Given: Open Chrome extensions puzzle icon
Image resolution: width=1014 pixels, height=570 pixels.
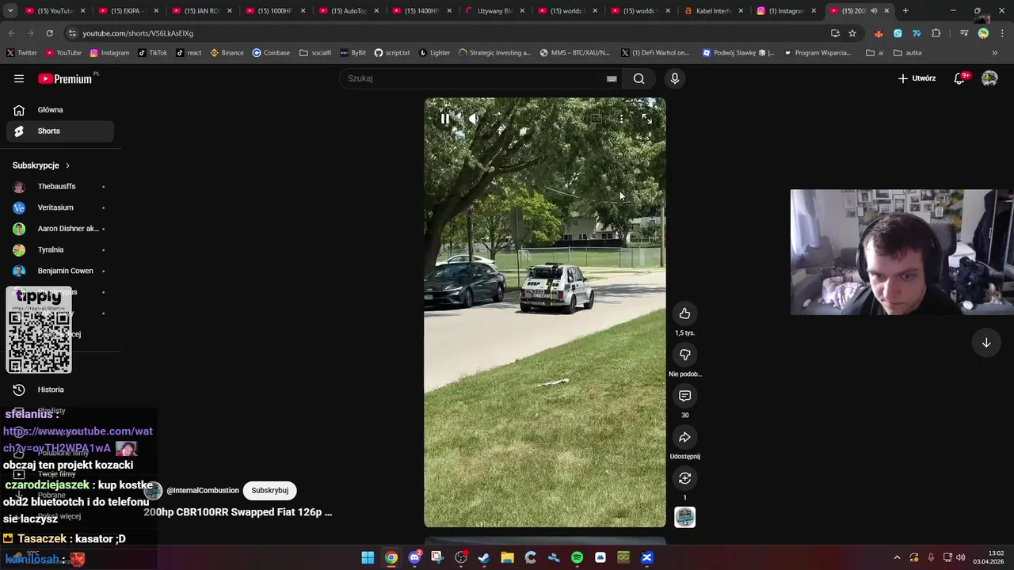Looking at the screenshot, I should (936, 33).
